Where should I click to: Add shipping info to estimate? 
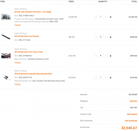[134, 101]
